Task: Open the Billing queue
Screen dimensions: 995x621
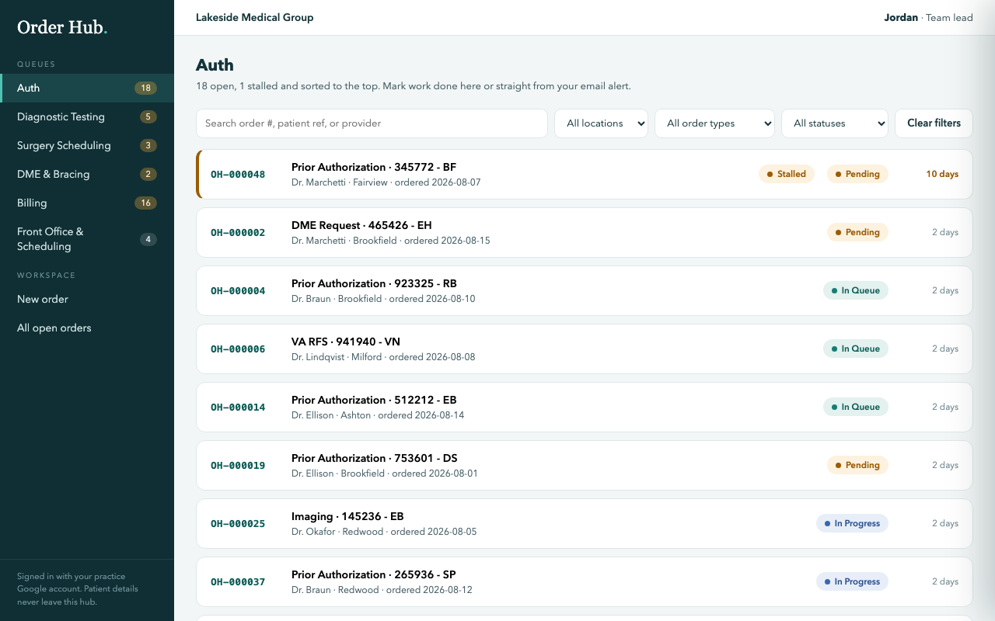Action: (87, 203)
